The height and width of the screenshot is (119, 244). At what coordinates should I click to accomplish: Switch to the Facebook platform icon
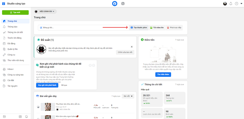coord(115,4)
